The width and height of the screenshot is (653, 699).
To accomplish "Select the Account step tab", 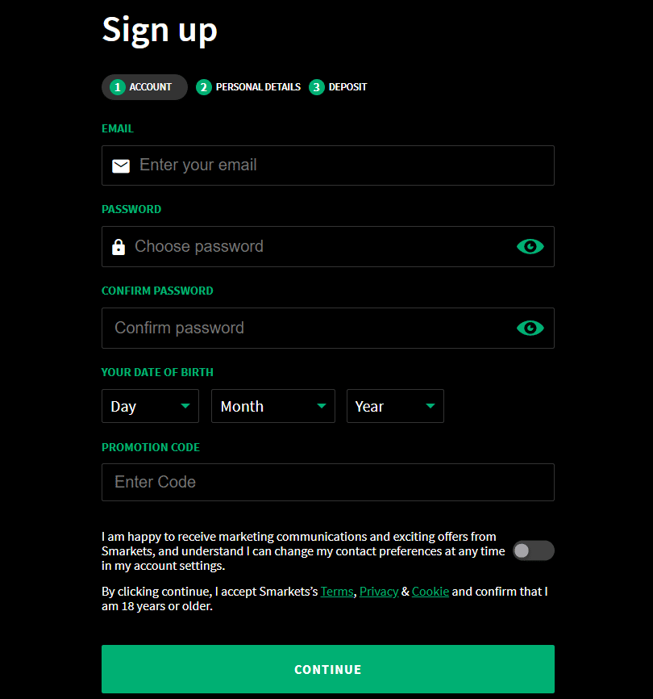I will [150, 87].
